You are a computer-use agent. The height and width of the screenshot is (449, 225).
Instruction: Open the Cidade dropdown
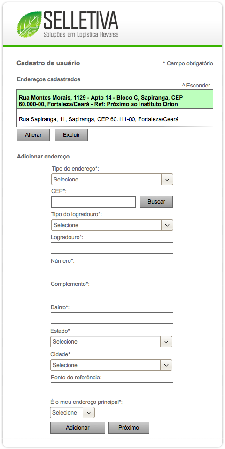click(111, 365)
